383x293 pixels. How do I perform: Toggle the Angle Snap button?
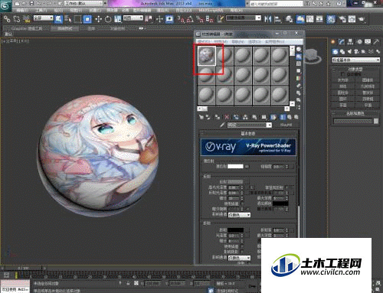[x=190, y=19]
